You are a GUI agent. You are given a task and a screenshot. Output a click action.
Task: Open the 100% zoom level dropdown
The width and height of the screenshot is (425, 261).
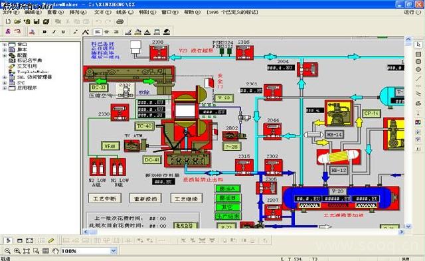[x=114, y=251]
